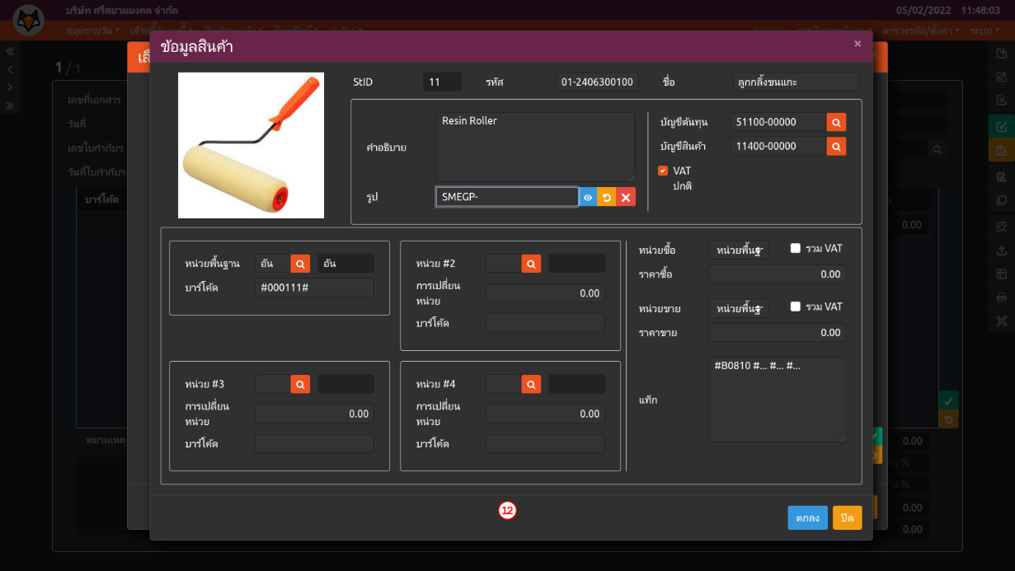Click the fullscreen icon in the right sidebar
Image resolution: width=1015 pixels, height=571 pixels.
[1002, 321]
